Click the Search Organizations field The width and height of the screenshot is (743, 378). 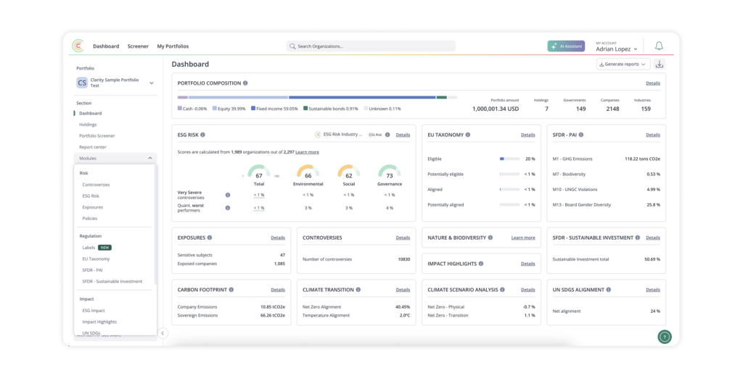click(x=371, y=46)
